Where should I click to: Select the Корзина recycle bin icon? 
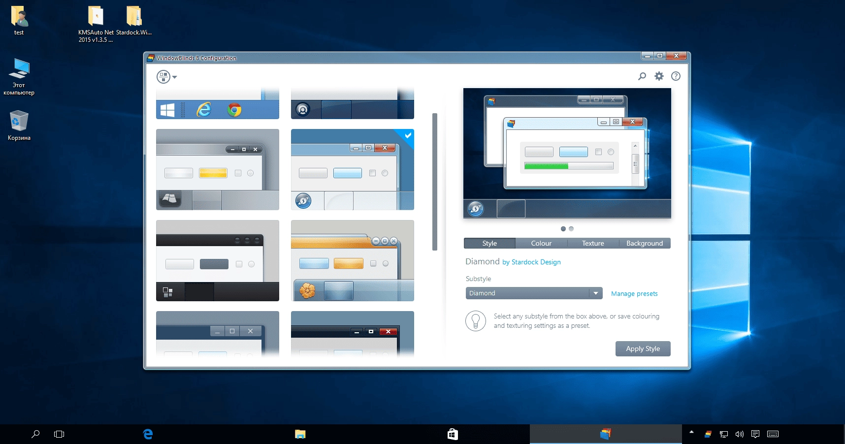coord(19,126)
